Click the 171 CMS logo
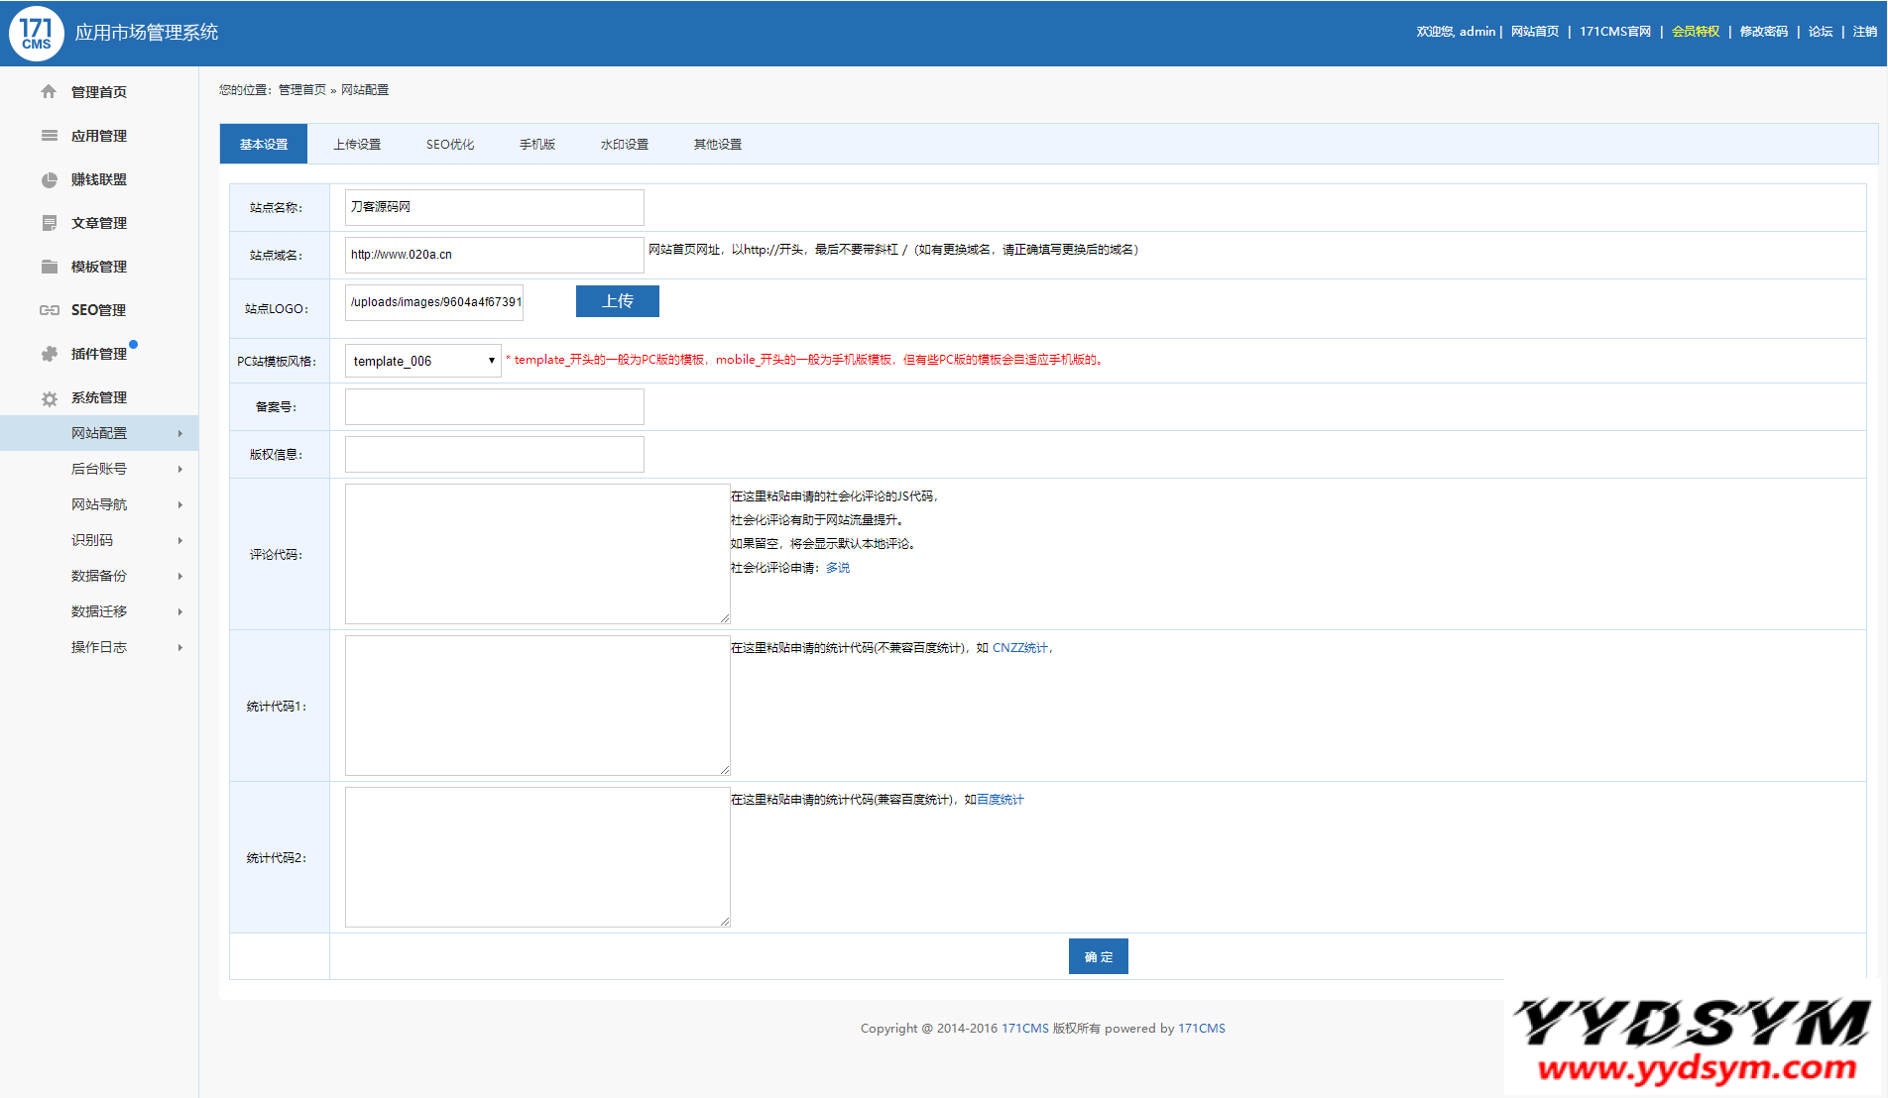This screenshot has width=1888, height=1098. point(37,33)
